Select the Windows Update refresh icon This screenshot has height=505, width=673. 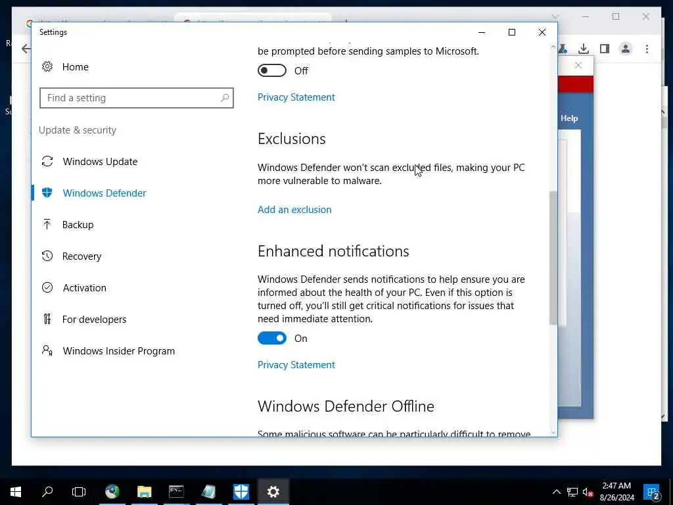pyautogui.click(x=47, y=162)
